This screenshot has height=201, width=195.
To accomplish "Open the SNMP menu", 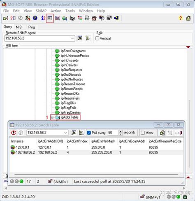I will 41,11.
